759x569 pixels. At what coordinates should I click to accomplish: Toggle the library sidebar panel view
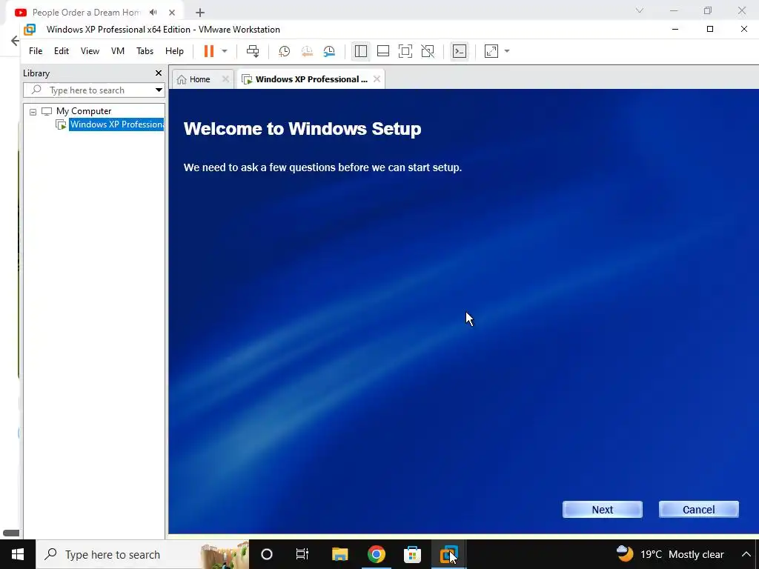click(x=361, y=51)
